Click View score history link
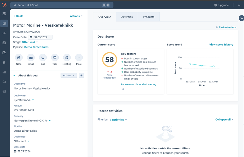This screenshot has width=244, height=157. pyautogui.click(x=221, y=44)
